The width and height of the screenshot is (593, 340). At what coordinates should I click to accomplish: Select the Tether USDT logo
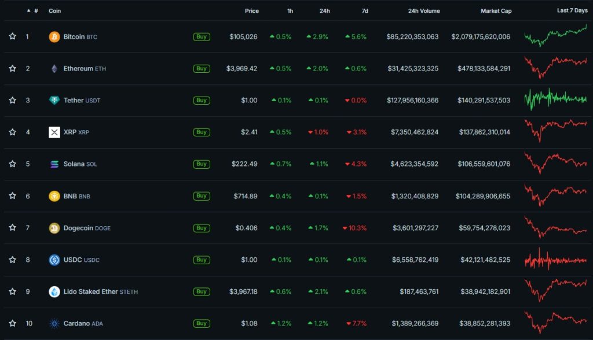click(54, 100)
